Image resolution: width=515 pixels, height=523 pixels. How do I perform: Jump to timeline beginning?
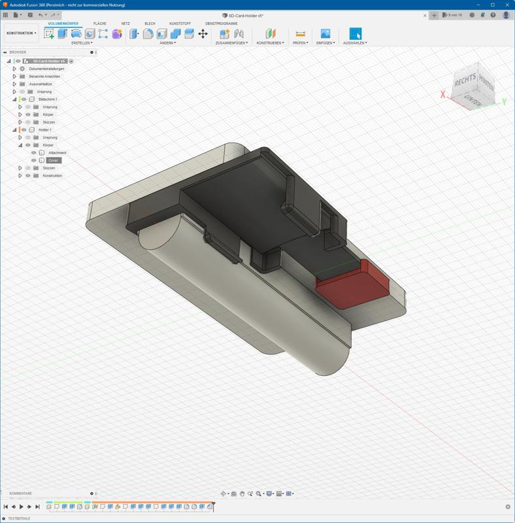coord(6,507)
